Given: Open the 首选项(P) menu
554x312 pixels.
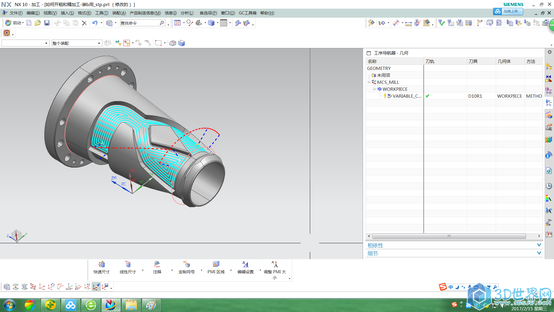Looking at the screenshot, I should point(208,13).
